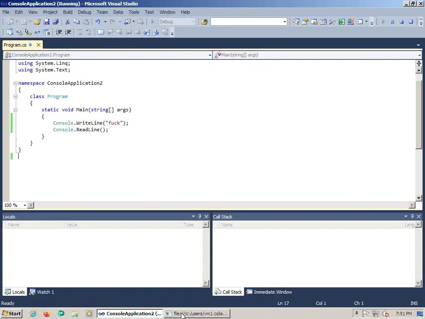Save Program.cs with the floppy icon
This screenshot has height=319, width=425.
click(x=46, y=22)
